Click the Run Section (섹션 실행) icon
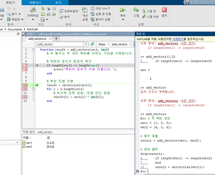The image size is (215, 175). pyautogui.click(x=85, y=10)
